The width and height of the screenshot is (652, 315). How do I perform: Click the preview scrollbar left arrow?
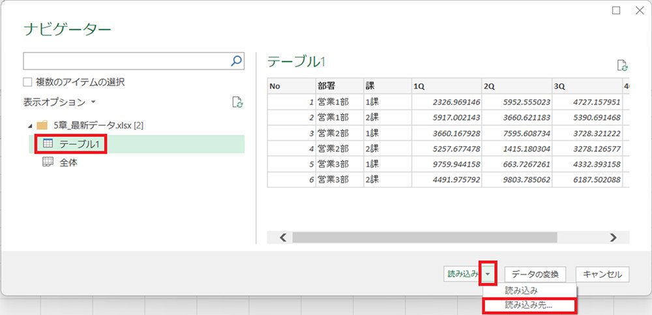coord(283,237)
